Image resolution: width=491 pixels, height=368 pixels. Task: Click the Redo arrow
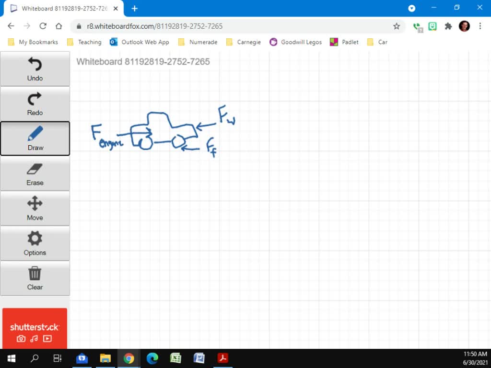pos(34,103)
